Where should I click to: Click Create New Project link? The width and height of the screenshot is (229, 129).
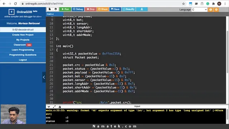pos(23,35)
